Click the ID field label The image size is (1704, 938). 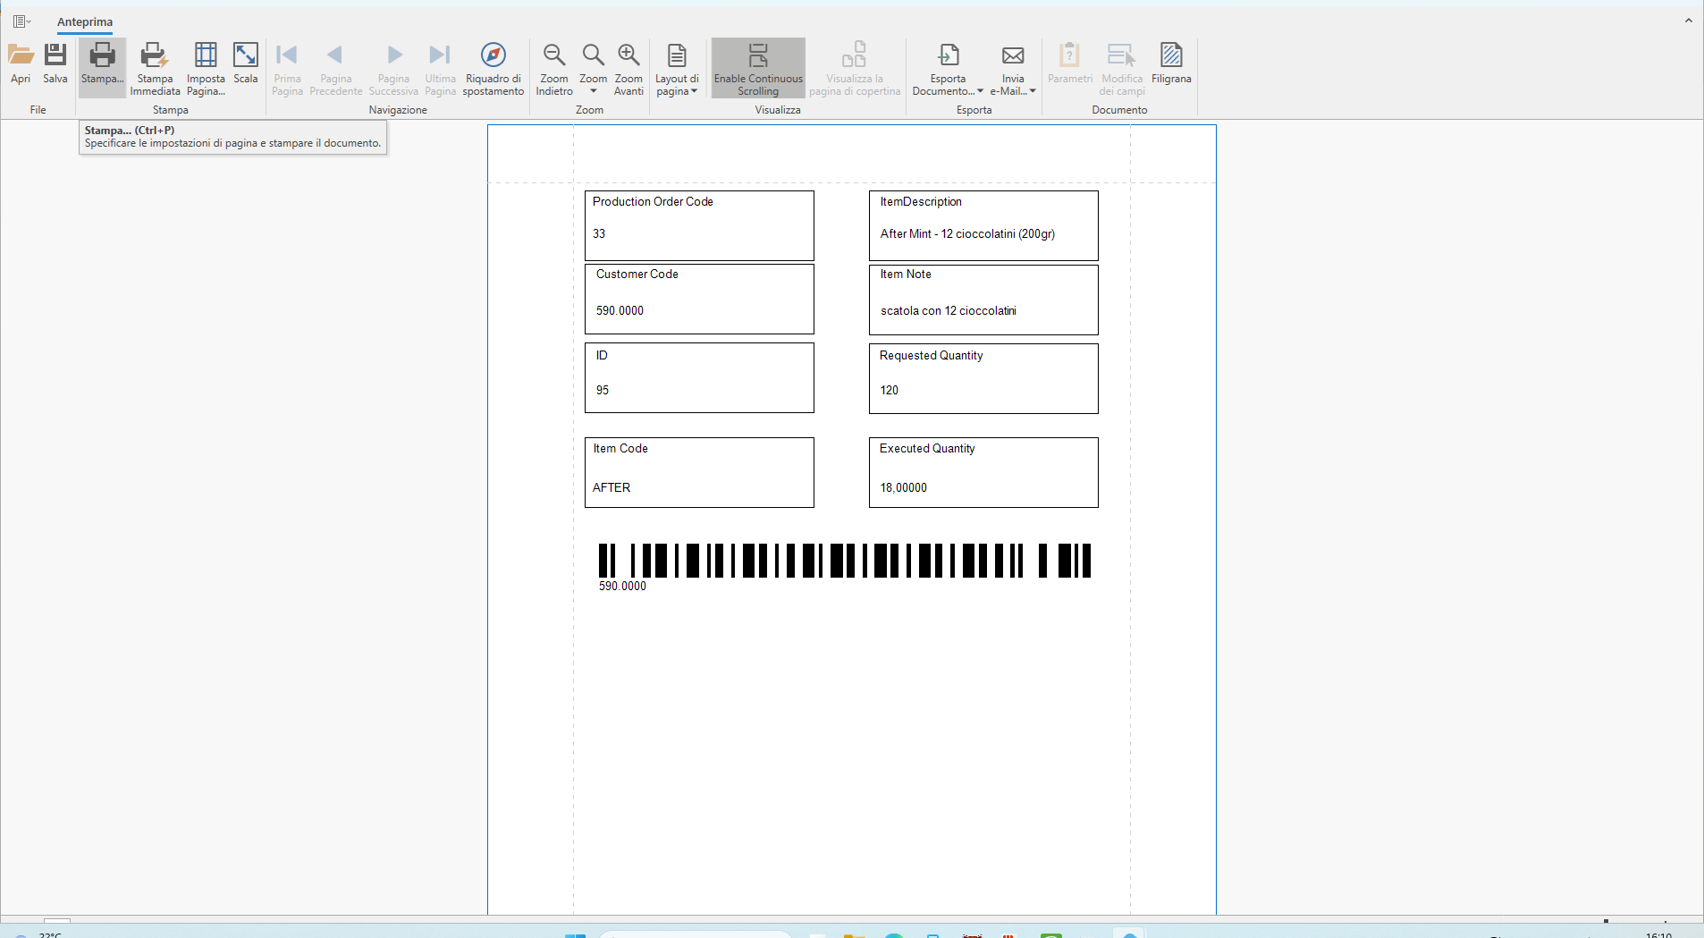point(602,356)
